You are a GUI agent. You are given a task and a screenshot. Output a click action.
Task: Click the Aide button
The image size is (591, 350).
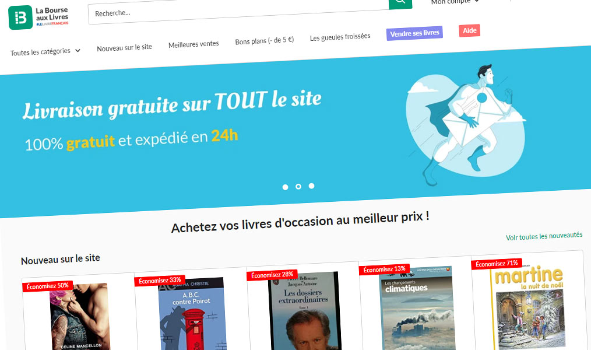(469, 30)
